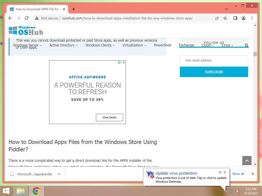The height and width of the screenshot is (196, 262).
Task: Click the page vertical scrollbar thumb
Action: 255,54
